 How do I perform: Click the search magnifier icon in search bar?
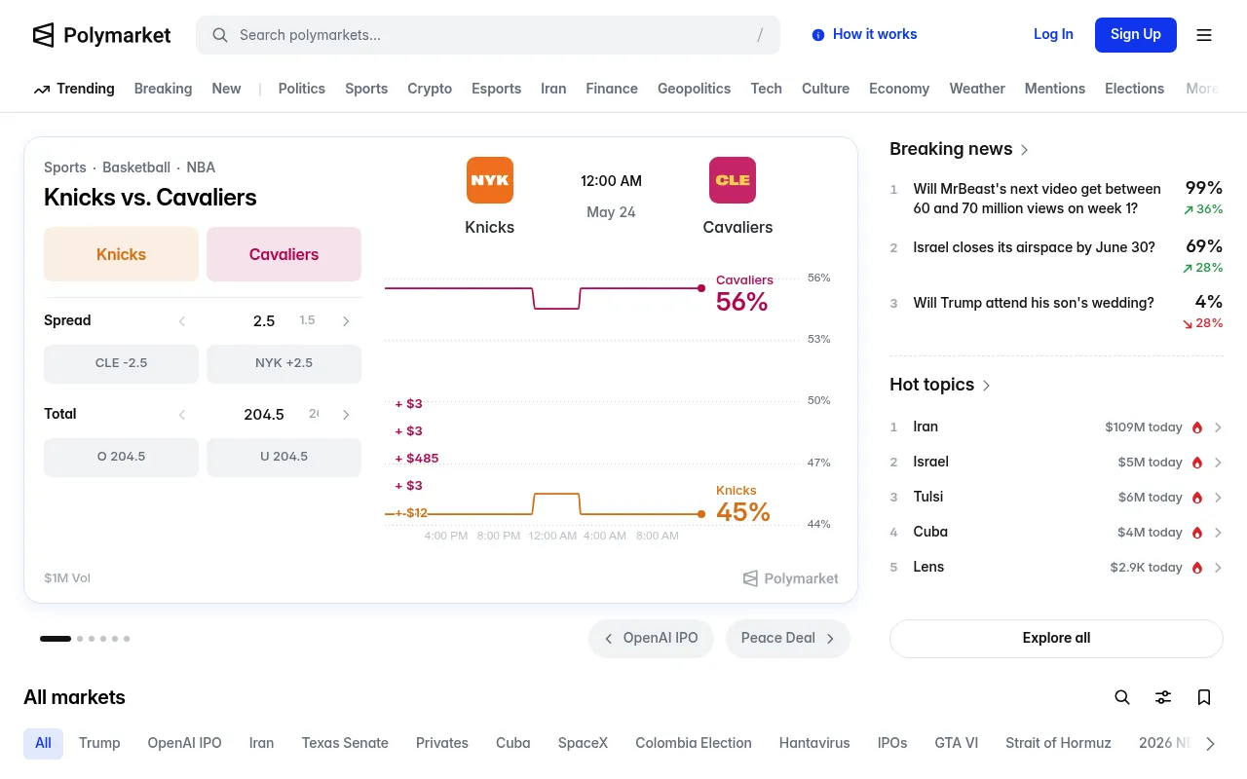point(220,35)
